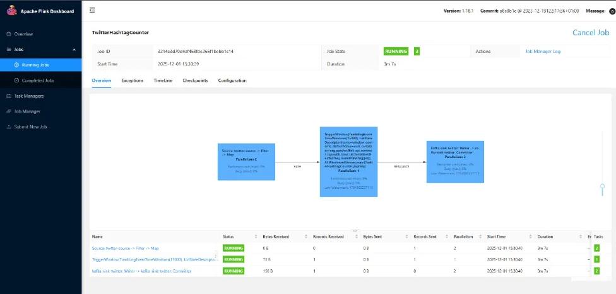Click the Job ID value 3214a3d7...
The image size is (616, 294).
196,52
